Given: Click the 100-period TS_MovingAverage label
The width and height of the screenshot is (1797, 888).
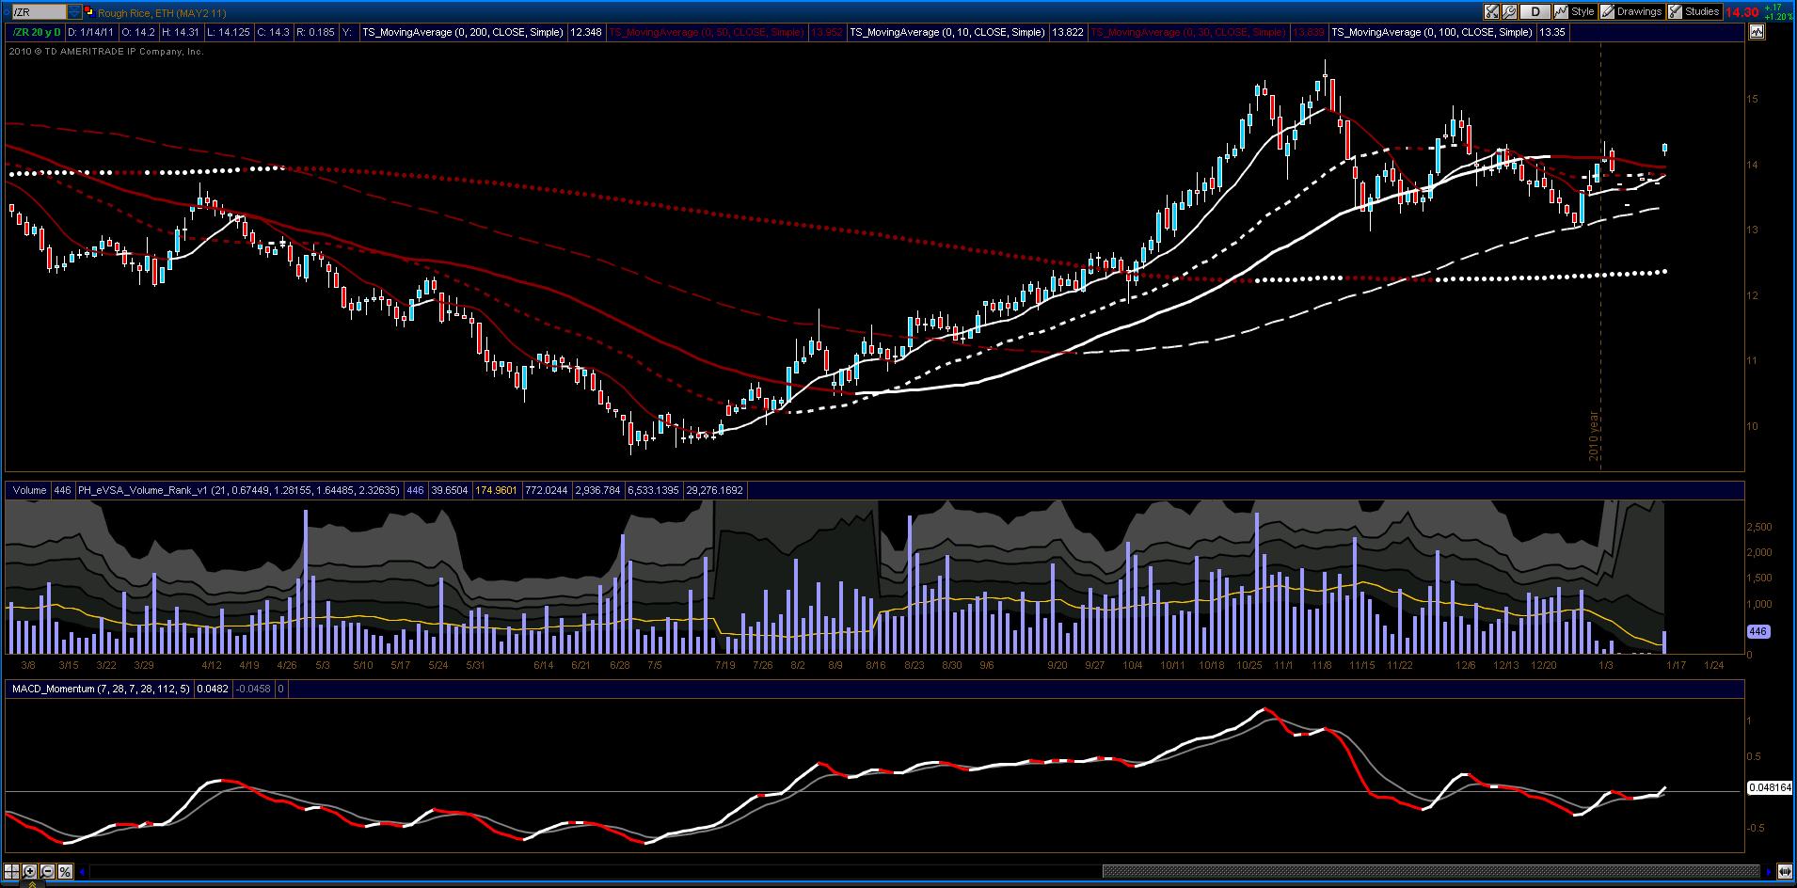Looking at the screenshot, I should click(1432, 32).
